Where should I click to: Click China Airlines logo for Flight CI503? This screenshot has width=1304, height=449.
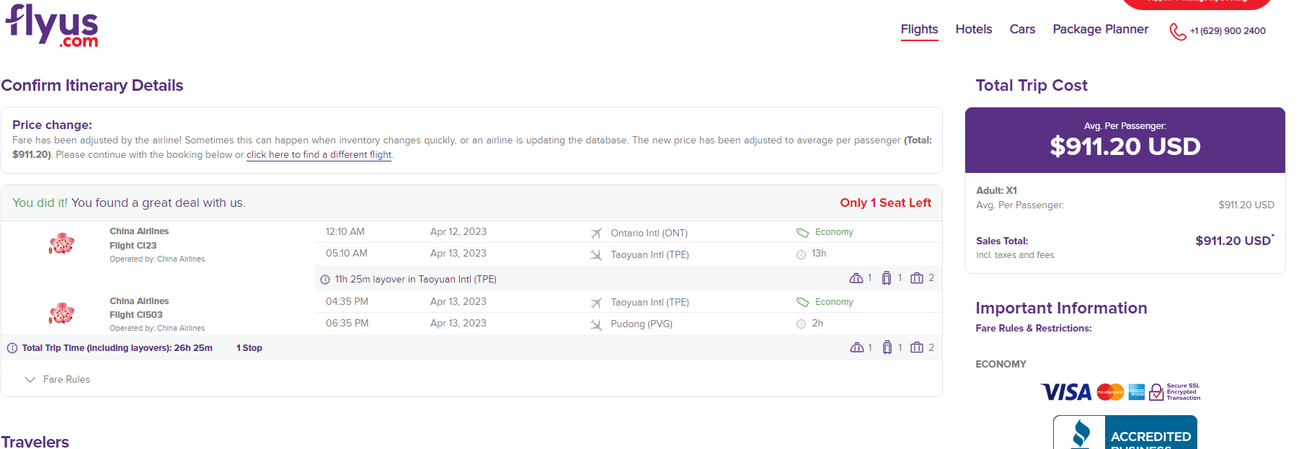[62, 314]
